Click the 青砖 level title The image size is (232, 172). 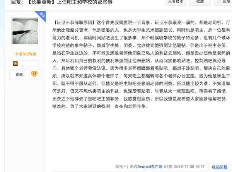point(19,75)
